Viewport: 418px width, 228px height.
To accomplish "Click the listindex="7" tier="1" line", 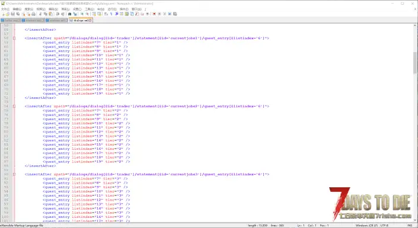I will click(85, 43).
